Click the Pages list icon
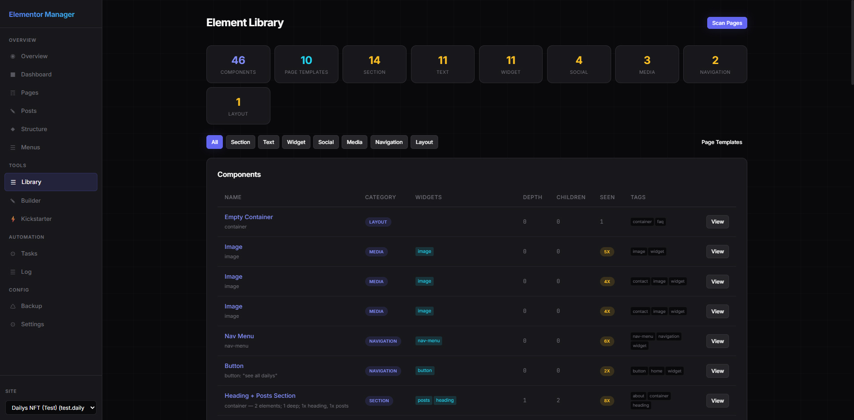Screen dimensions: 854x420 pos(13,93)
